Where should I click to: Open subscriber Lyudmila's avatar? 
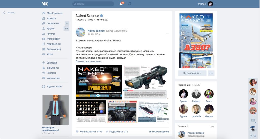[196, 109]
